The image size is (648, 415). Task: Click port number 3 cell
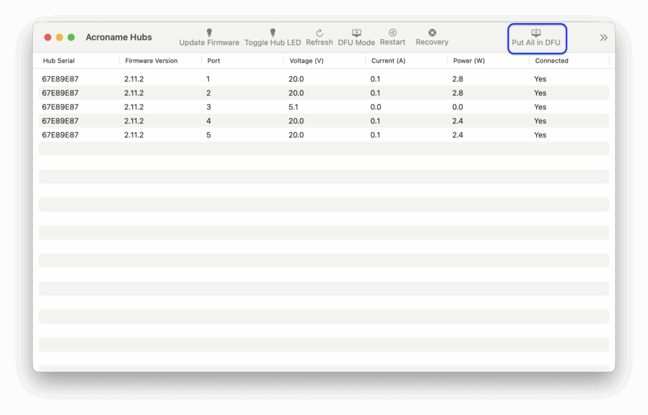click(209, 107)
